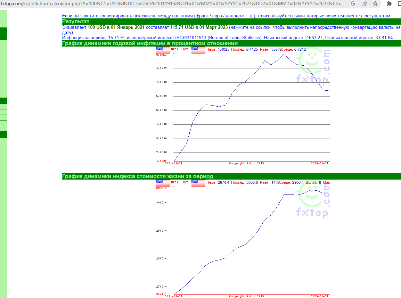This screenshot has height=298, width=401.
Task: Click the US flag before Перв. 2674.4 in index chart
Action: click(198, 183)
